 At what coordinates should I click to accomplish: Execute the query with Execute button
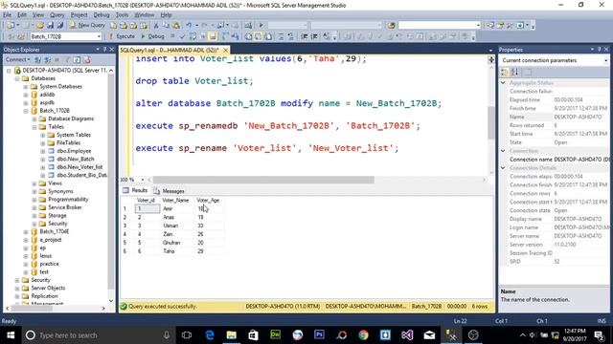pos(122,36)
